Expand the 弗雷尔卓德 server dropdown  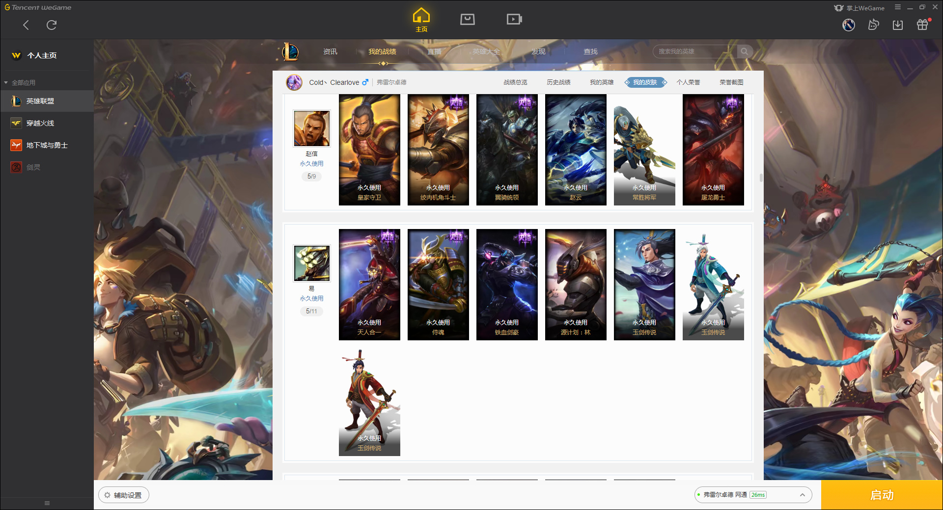753,495
